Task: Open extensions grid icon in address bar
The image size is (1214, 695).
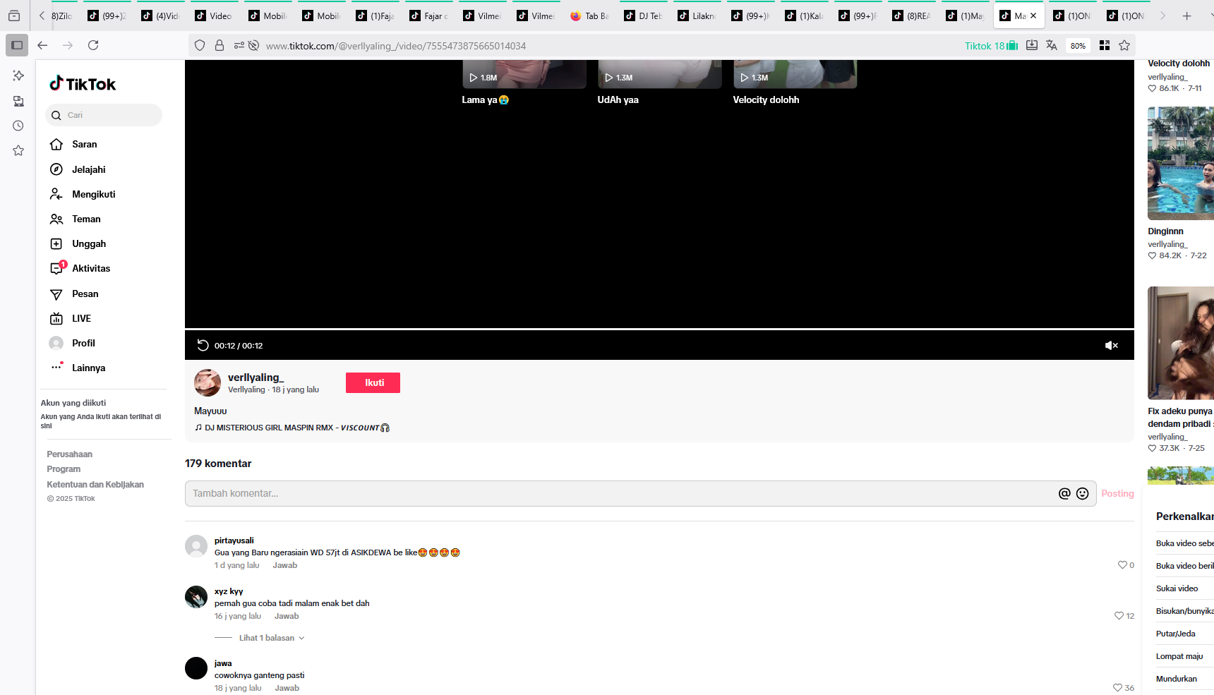Action: pyautogui.click(x=1105, y=45)
